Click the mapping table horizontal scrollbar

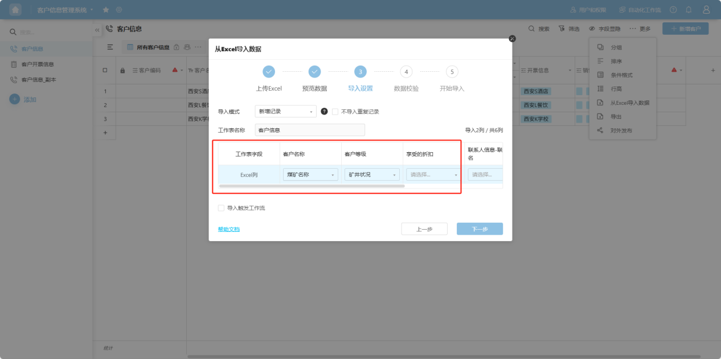[x=312, y=186]
